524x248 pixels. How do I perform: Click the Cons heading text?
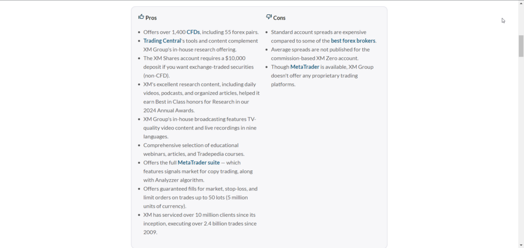click(279, 18)
